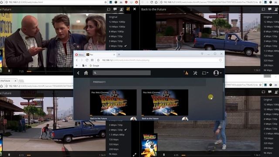This screenshot has width=279, height=157.
Task: Close the 'the Future' tab in the bottom-left Chrome window
Action: pos(15,81)
